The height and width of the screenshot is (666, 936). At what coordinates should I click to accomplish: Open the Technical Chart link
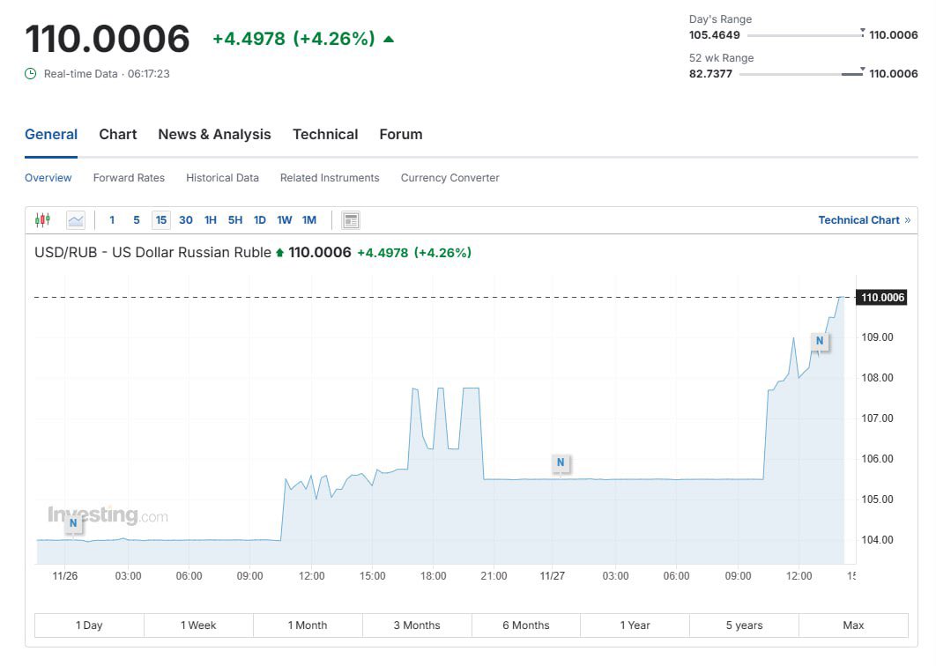(864, 220)
